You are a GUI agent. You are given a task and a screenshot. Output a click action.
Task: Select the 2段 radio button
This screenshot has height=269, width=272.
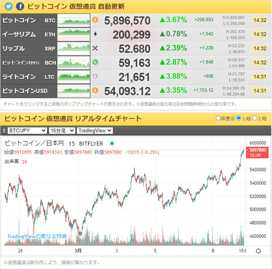[254, 118]
